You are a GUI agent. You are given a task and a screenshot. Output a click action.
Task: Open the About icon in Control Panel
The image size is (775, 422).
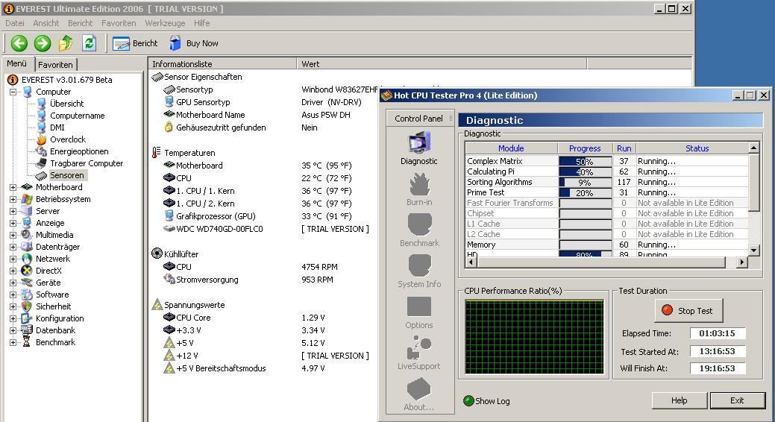419,388
